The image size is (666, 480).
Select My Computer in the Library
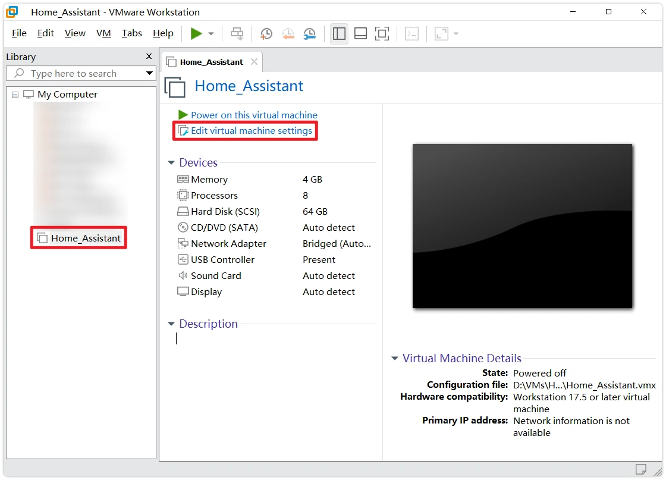[68, 95]
